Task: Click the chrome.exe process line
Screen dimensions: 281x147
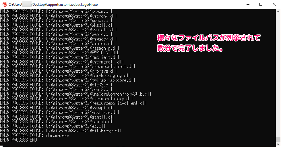Action: tap(35, 135)
